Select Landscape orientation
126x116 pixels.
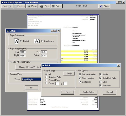(48, 41)
